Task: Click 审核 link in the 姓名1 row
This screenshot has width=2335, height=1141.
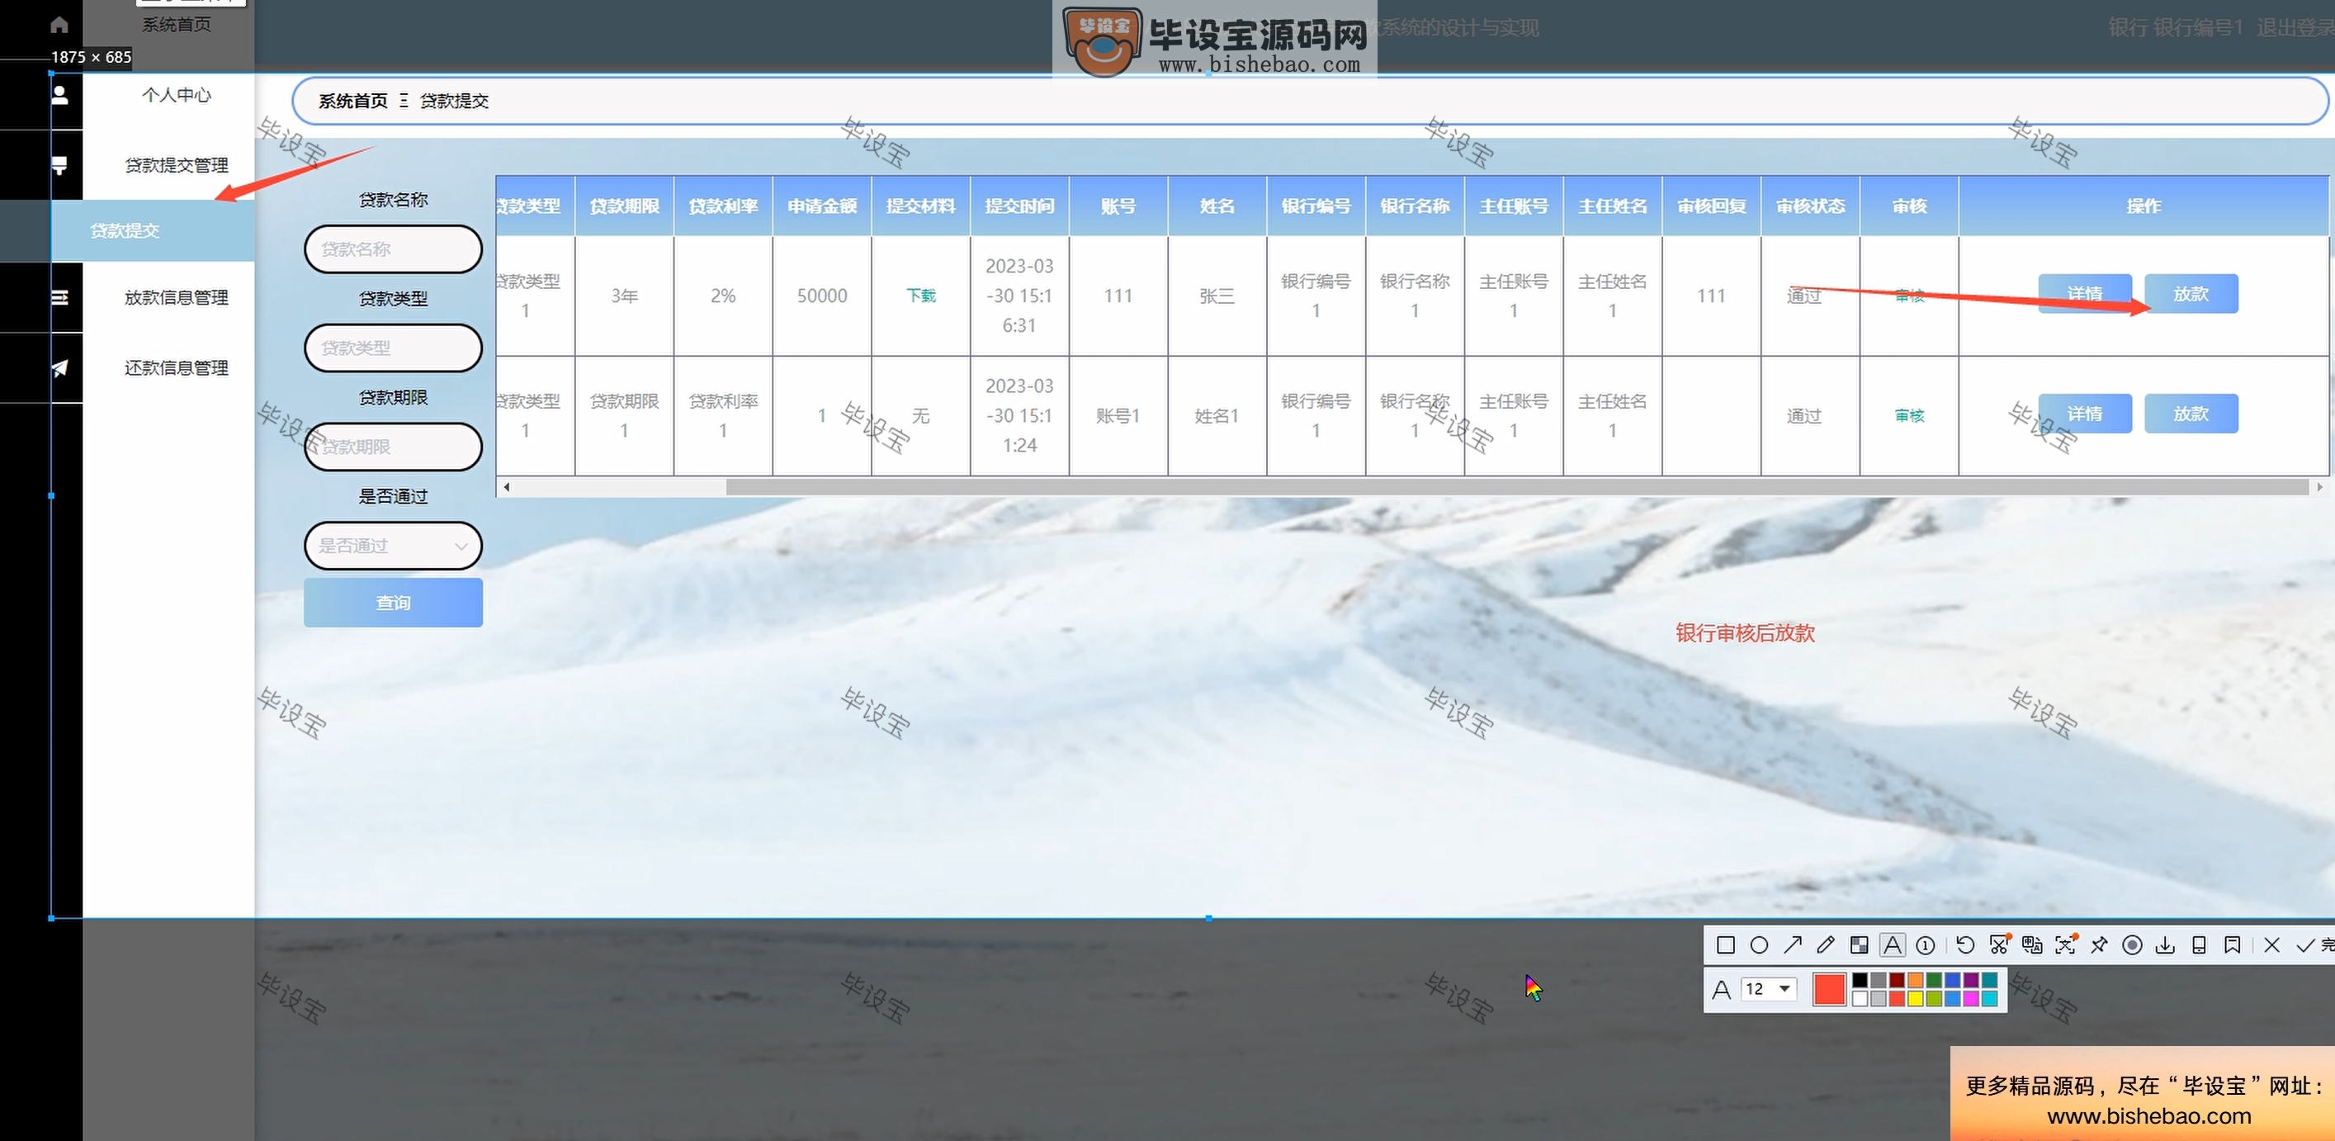Action: pyautogui.click(x=1909, y=415)
